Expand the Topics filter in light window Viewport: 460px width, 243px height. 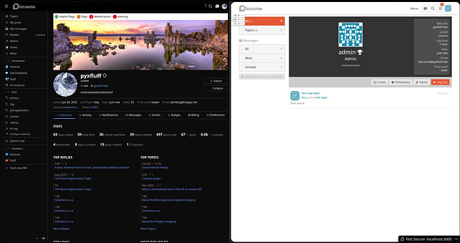[x=262, y=30]
